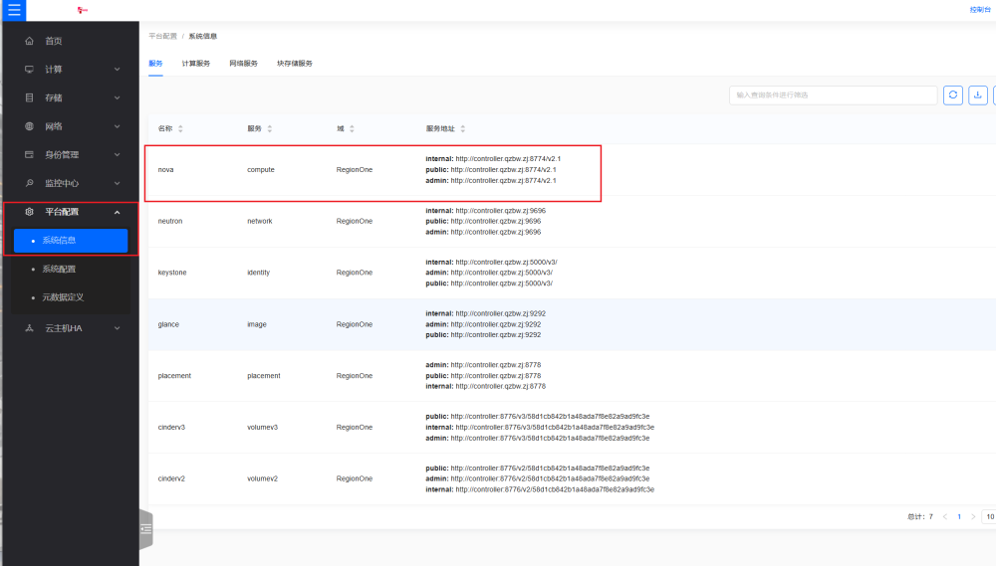Collapse the 平台配置 sidebar menu
The image size is (996, 566).
tap(70, 212)
